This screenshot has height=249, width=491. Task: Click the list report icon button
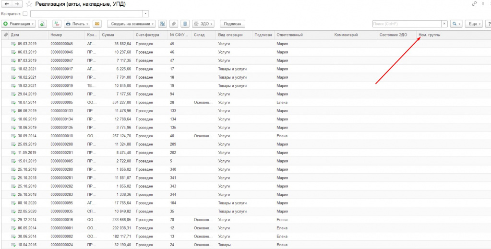[x=185, y=24]
